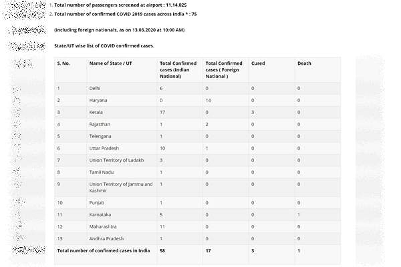Select the Andhra Pradesh entry
Image resolution: width=401 pixels, height=267 pixels.
pos(106,239)
